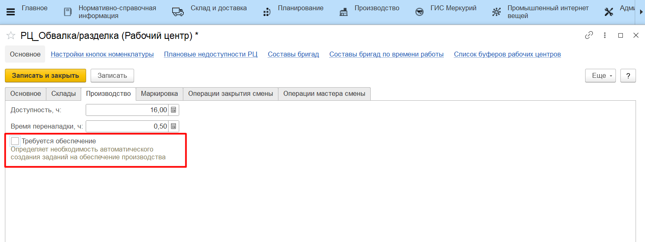Open the ГИС Меркурий section
645x242 pixels.
click(x=453, y=8)
